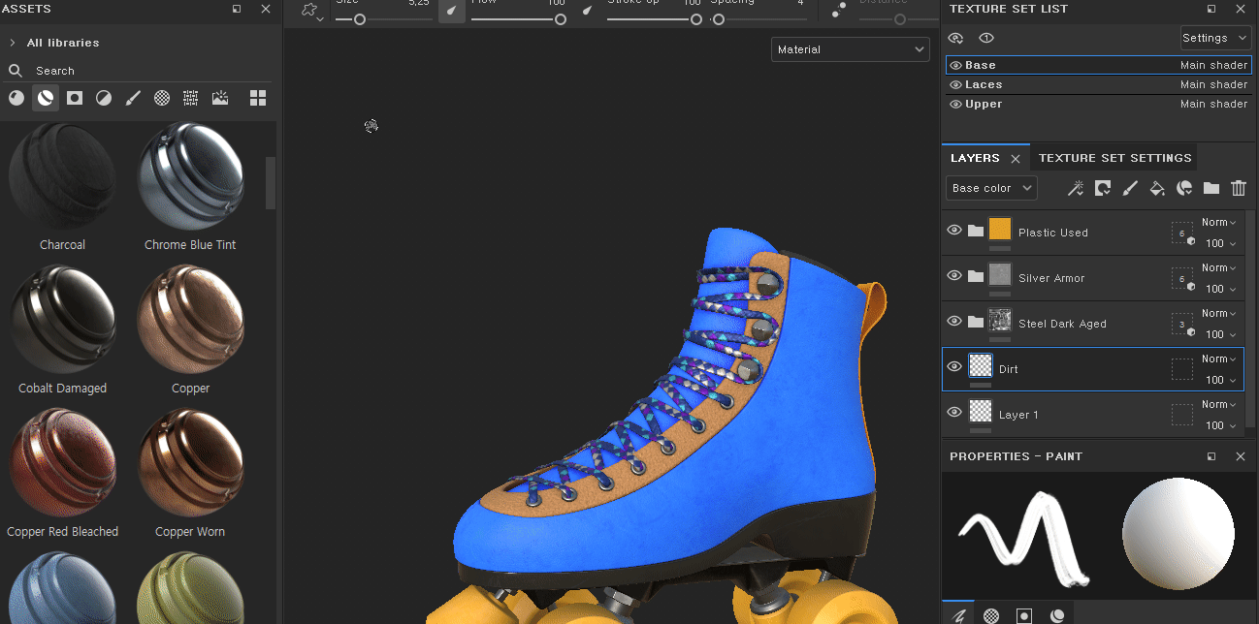This screenshot has width=1259, height=624.
Task: Undock the Texture Set List panel
Action: tap(1211, 9)
